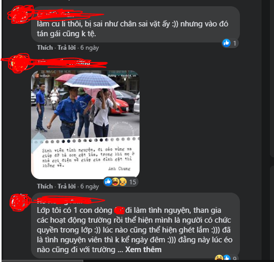Open the second commenter's redacted name link
Image resolution: width=274 pixels, height=262 pixels.
(64, 62)
